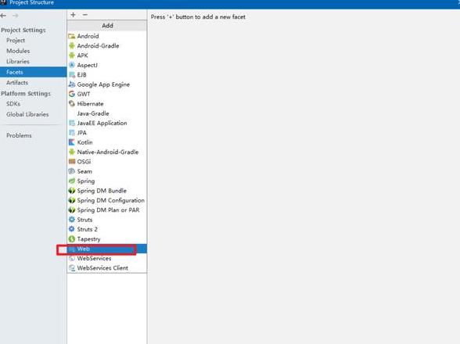
Task: Select the APK entry text
Action: [x=82, y=56]
